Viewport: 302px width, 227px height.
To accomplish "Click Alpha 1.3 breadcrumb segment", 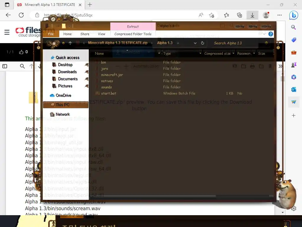I will [165, 43].
